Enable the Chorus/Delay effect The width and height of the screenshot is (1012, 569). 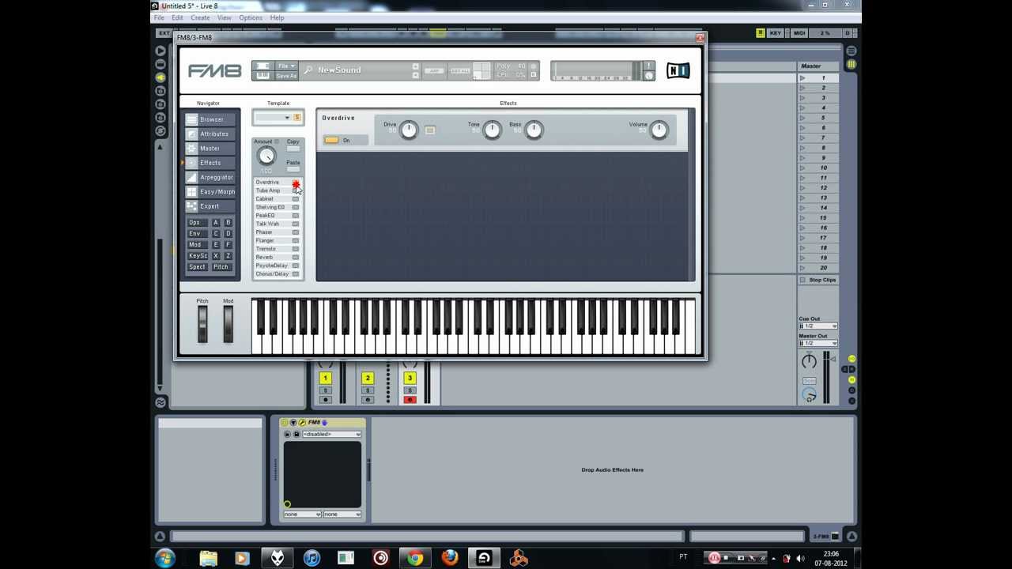[x=296, y=274]
